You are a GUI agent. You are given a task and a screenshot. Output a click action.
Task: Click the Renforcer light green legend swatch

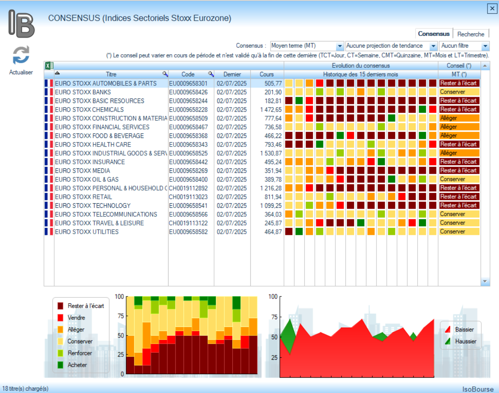point(60,353)
